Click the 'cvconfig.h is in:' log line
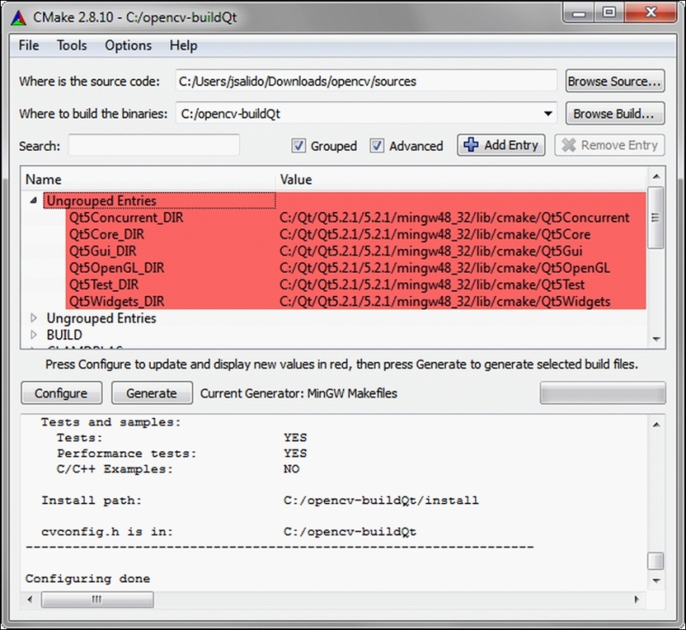 click(x=107, y=532)
